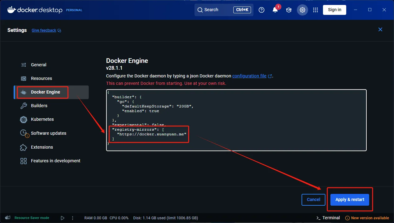
Task: Click the Resource Saver play icon
Action: tap(63, 218)
